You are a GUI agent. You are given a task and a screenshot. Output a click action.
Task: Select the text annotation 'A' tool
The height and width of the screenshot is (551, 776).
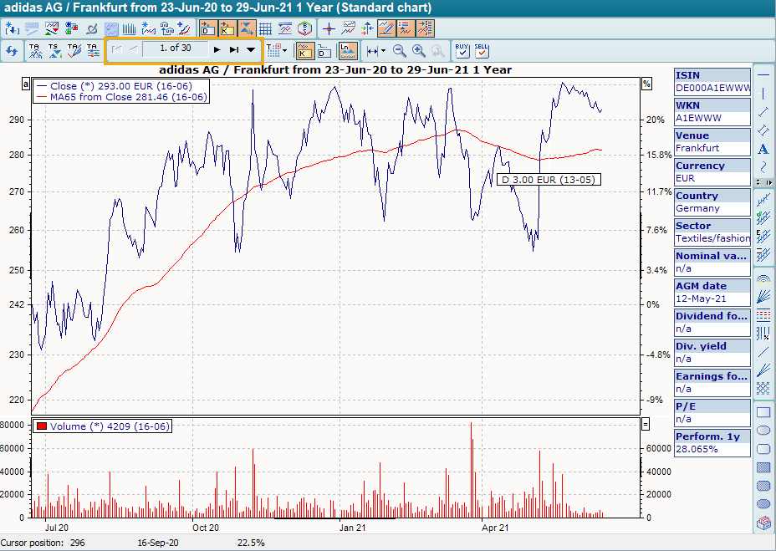click(763, 149)
